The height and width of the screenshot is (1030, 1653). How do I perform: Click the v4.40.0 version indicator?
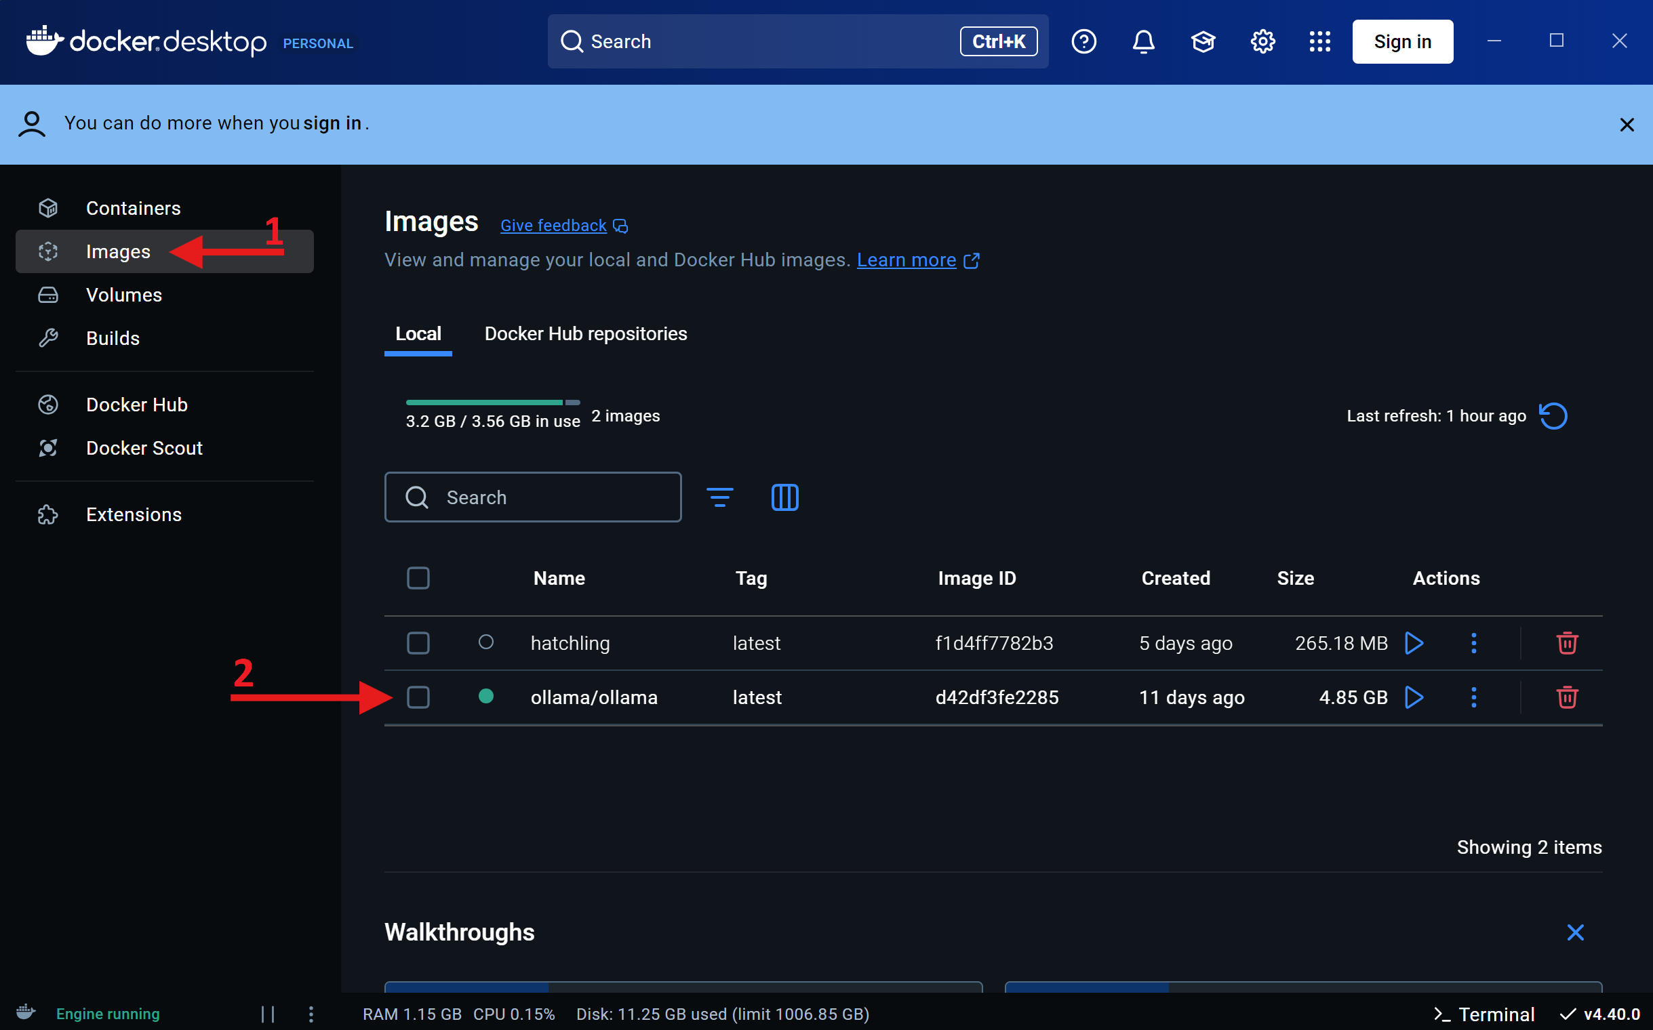point(1599,1014)
